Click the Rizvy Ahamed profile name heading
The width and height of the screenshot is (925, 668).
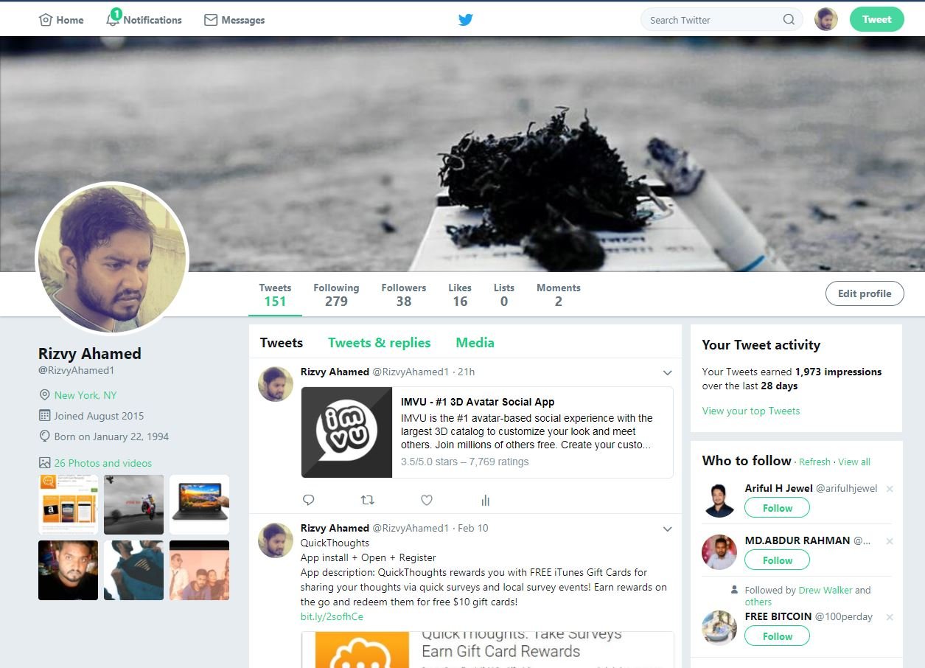[90, 354]
